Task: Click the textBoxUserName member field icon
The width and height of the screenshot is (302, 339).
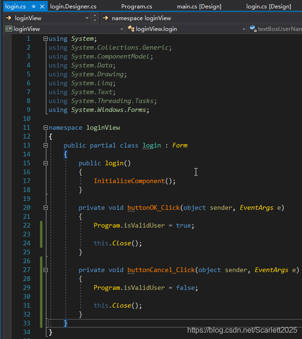Action: (x=253, y=29)
